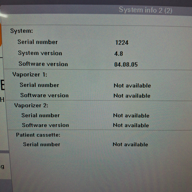Click the Patient cassette section heading

[x=38, y=135]
